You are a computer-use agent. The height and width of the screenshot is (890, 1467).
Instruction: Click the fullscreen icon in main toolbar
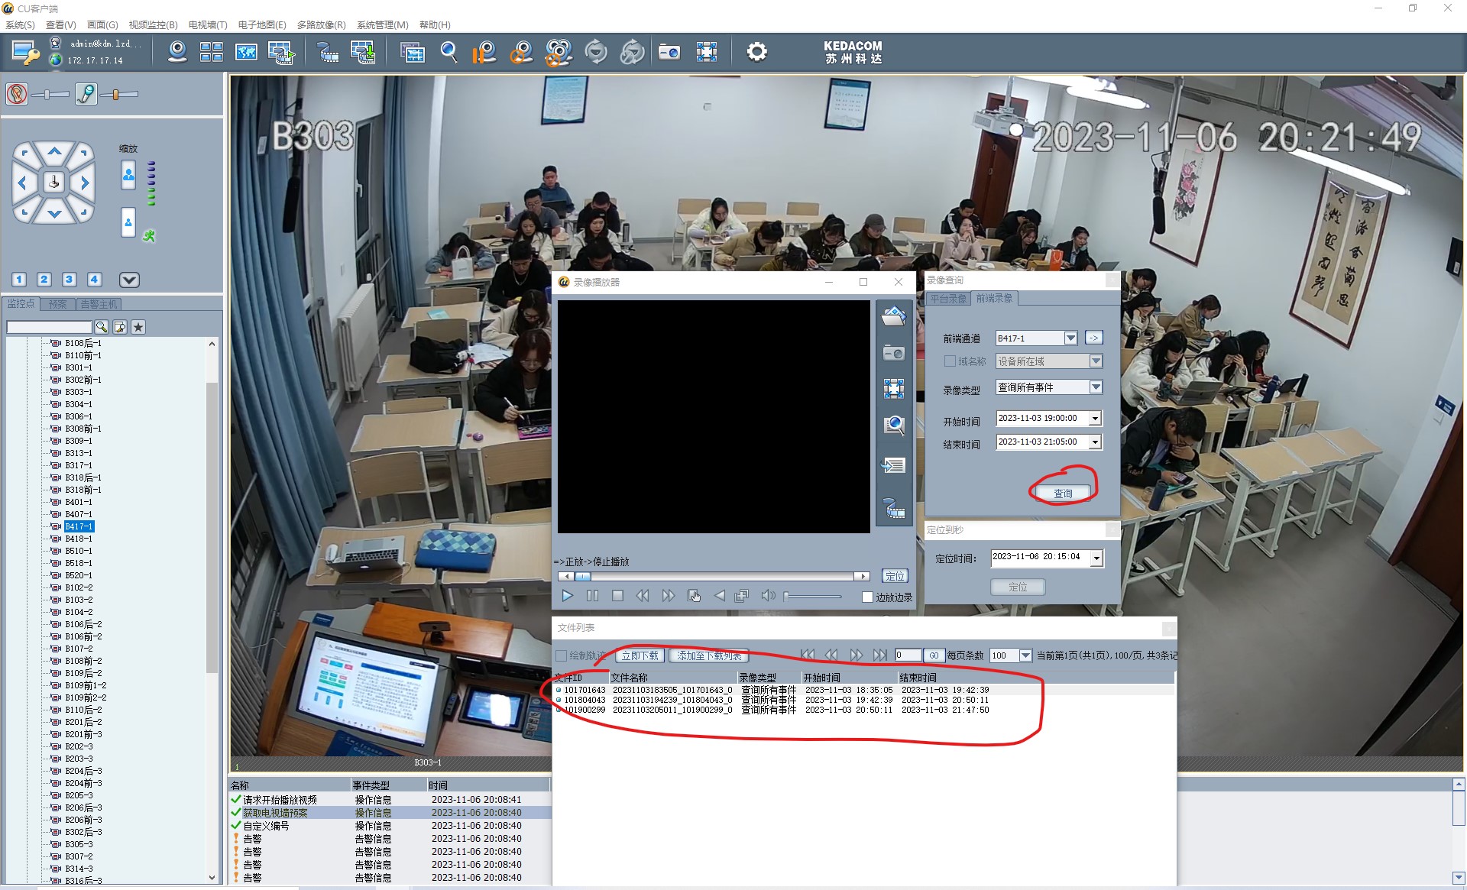(x=707, y=52)
